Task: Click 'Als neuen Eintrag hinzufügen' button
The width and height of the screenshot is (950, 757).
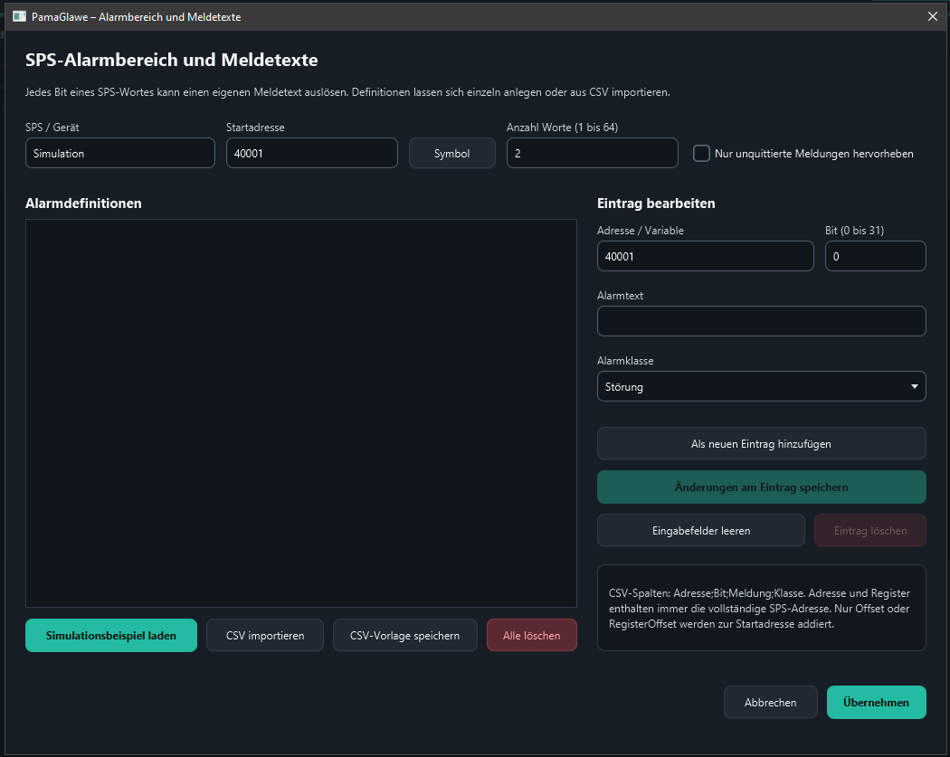Action: click(x=761, y=444)
